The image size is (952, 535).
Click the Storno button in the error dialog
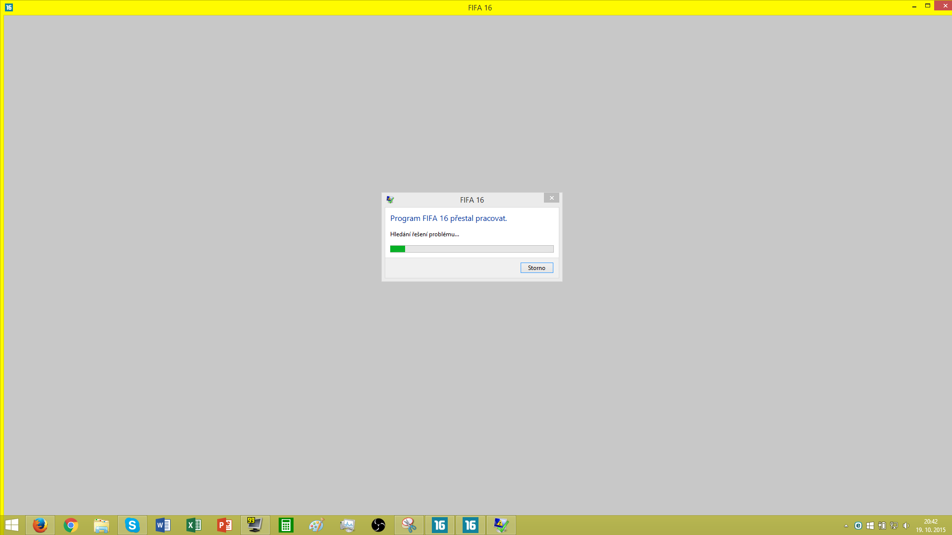click(x=536, y=268)
